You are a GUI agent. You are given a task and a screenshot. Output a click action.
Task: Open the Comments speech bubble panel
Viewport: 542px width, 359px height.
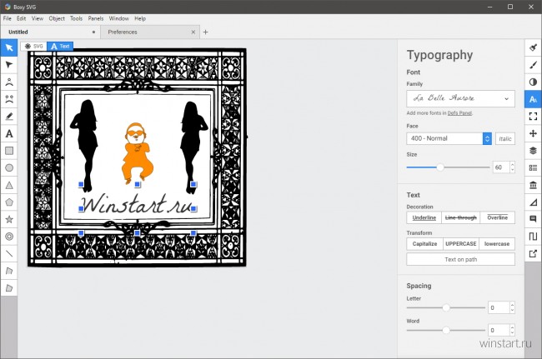click(x=533, y=219)
